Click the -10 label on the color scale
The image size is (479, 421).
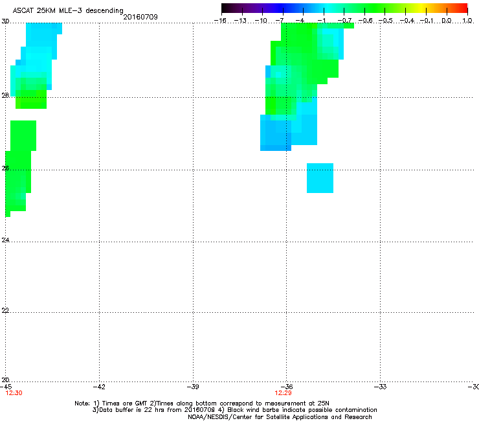(261, 21)
